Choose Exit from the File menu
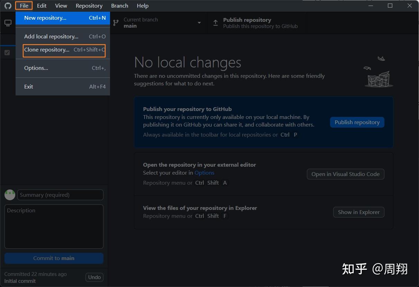Viewport: 419px width, 287px height. pyautogui.click(x=63, y=86)
